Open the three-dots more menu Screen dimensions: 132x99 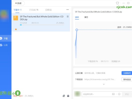click(68, 10)
